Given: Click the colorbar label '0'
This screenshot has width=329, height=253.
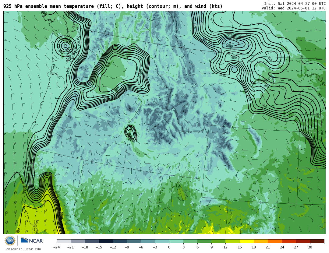Looking at the screenshot, I should pyautogui.click(x=169, y=247).
